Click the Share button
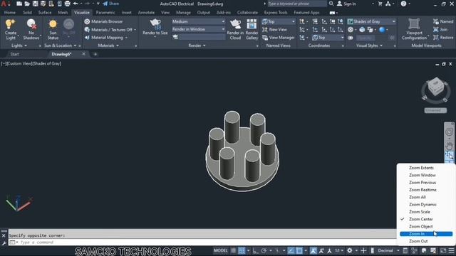 [x=111, y=4]
